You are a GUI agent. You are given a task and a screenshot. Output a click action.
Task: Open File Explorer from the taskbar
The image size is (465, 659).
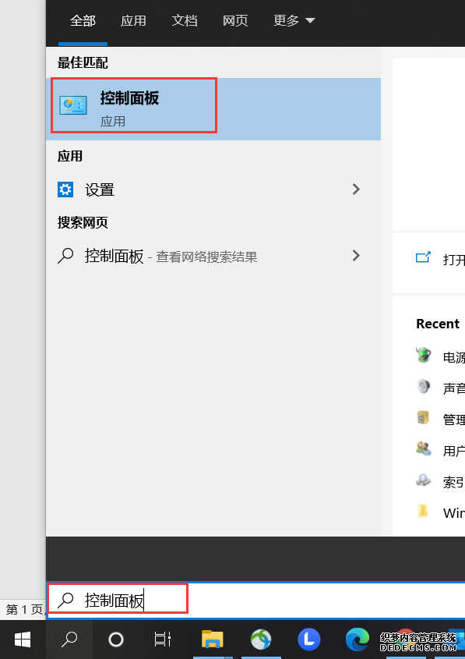(x=213, y=640)
